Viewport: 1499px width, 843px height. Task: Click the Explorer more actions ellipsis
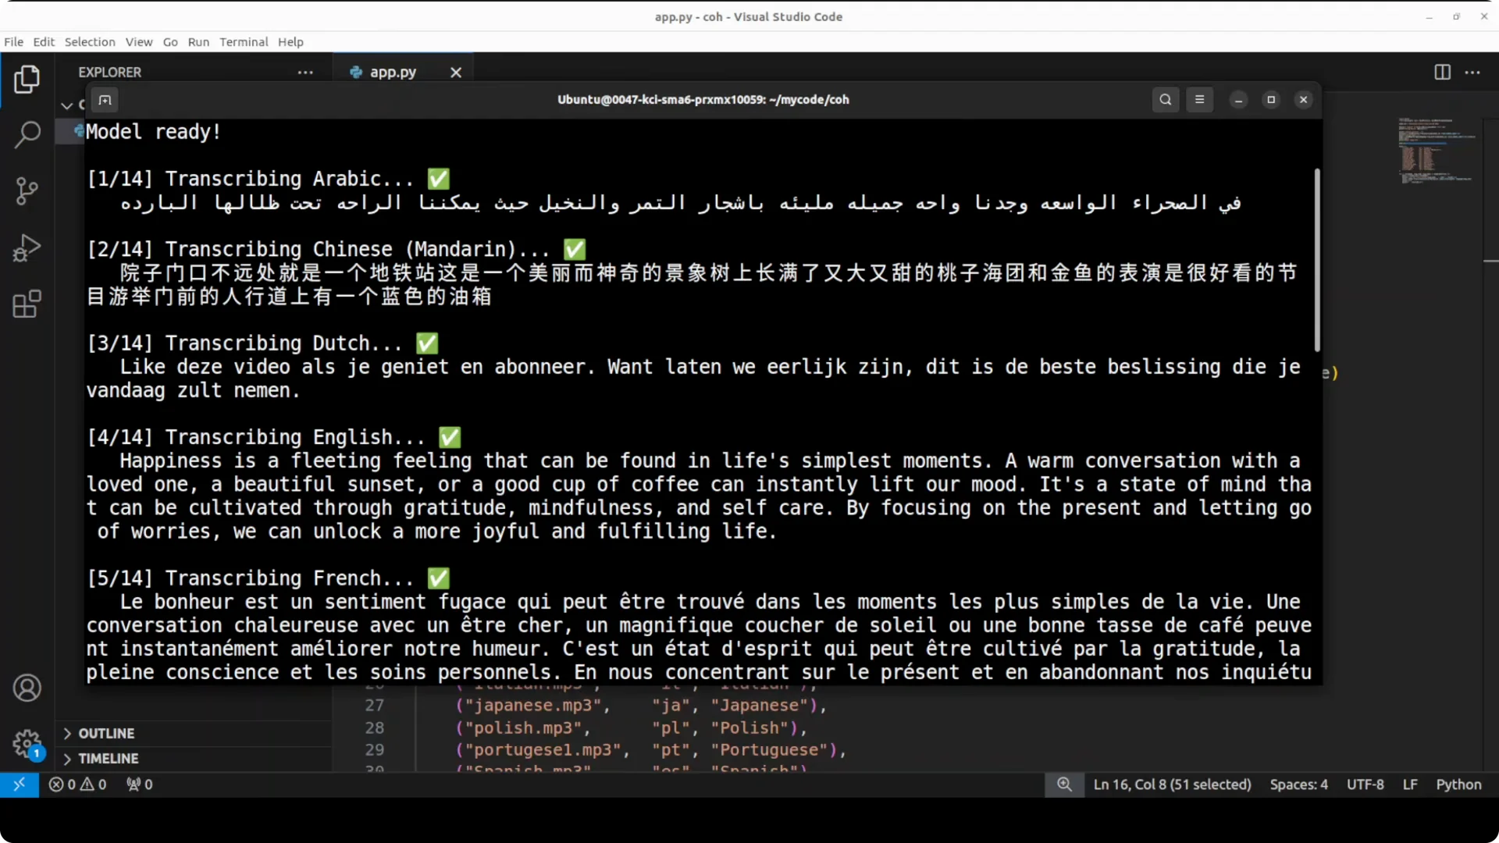coord(305,72)
